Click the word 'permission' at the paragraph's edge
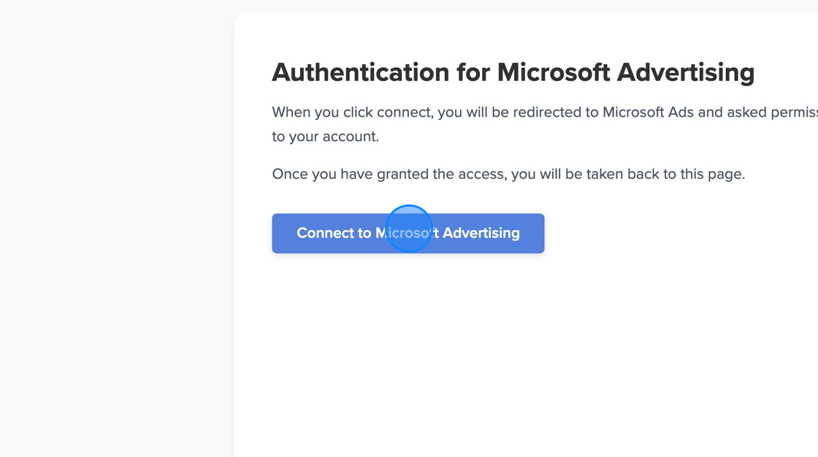The image size is (818, 457). [x=795, y=112]
